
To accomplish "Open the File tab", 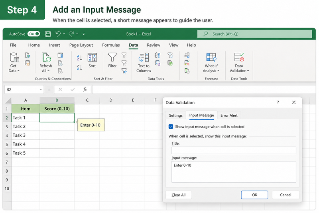I will [13, 45].
